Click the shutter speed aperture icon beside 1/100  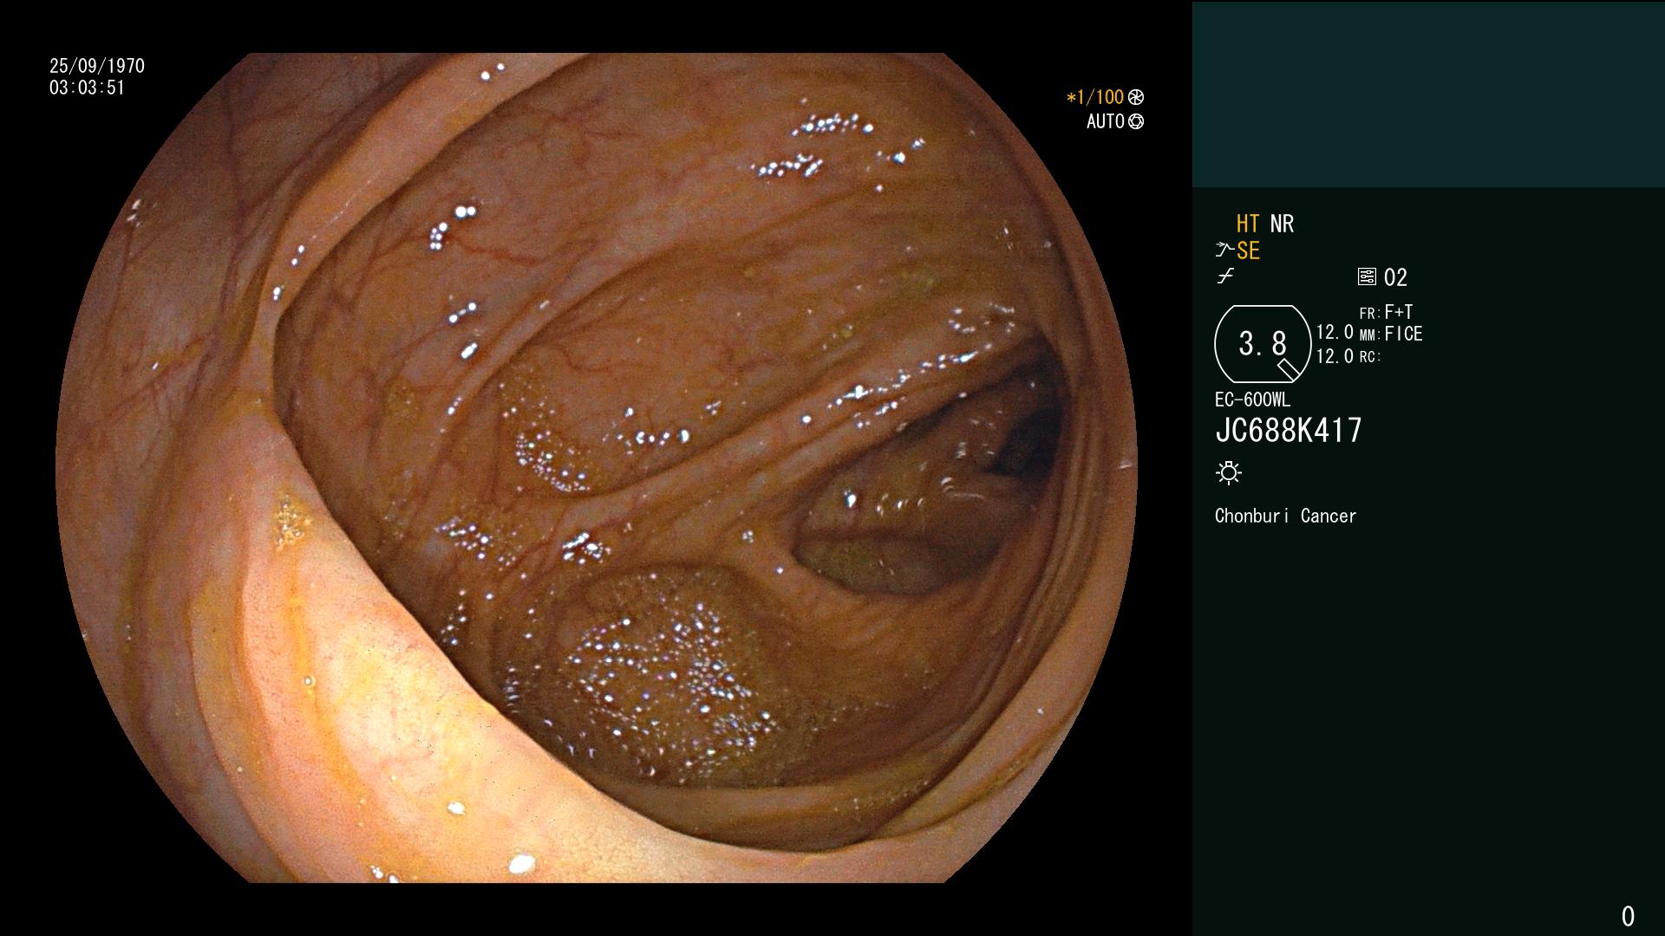(1136, 97)
